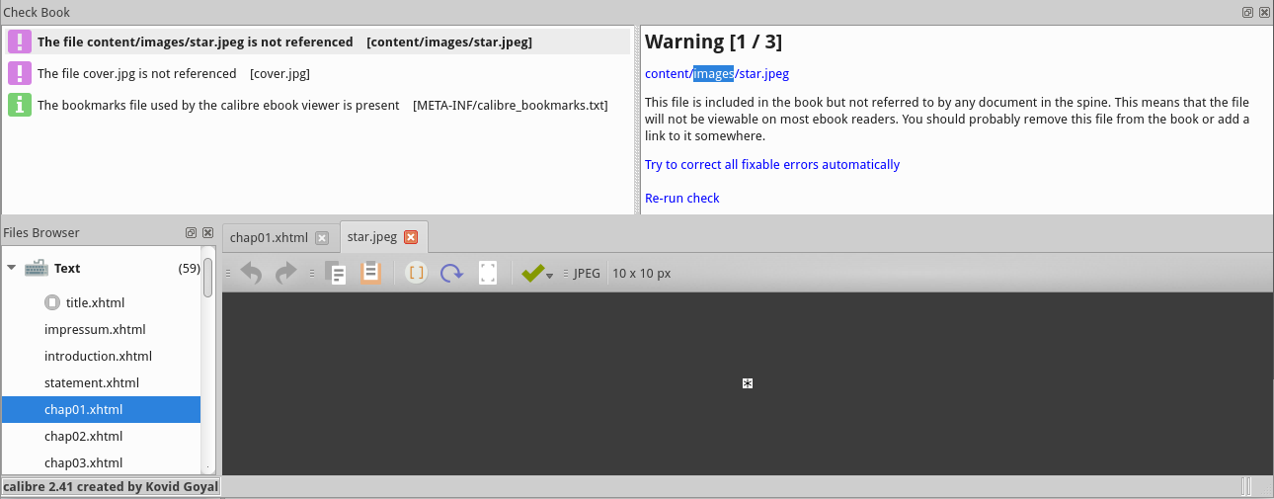
Task: Click the Re-run check link
Action: coord(682,198)
